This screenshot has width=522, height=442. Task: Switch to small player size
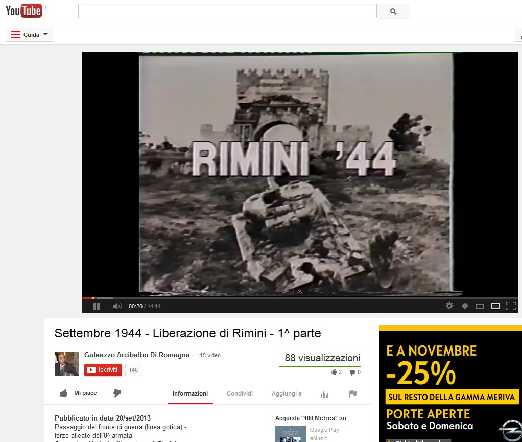[480, 306]
